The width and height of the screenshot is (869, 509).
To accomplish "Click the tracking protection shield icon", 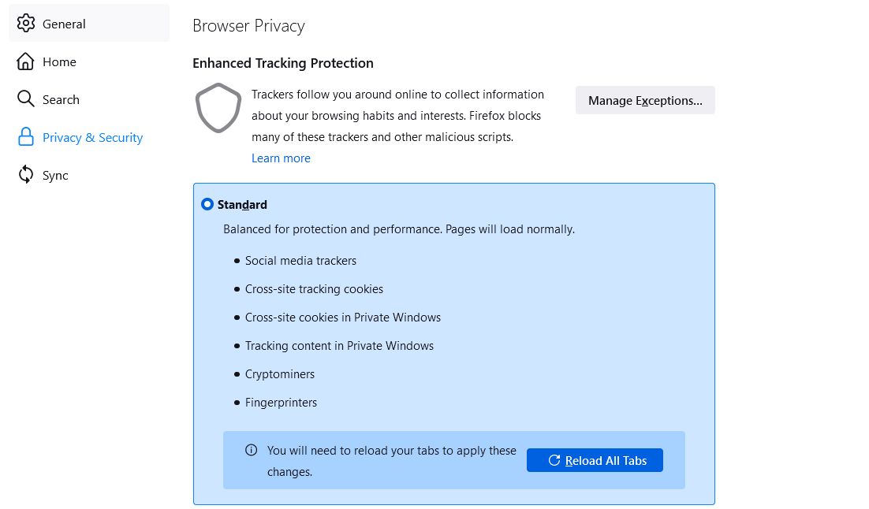I will 218,108.
